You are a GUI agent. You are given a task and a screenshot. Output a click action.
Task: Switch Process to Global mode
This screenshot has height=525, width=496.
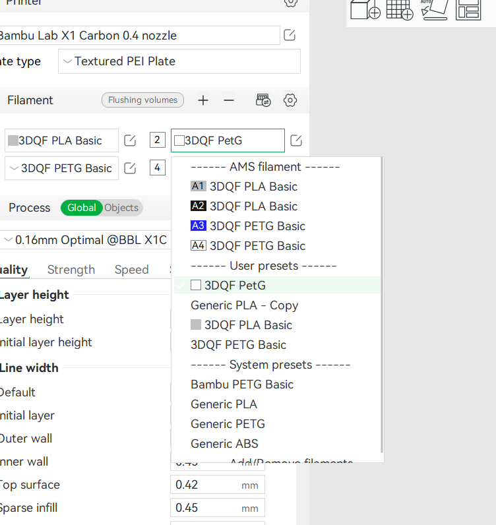(81, 208)
